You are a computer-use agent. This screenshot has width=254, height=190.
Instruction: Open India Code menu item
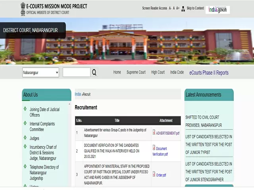click(177, 72)
